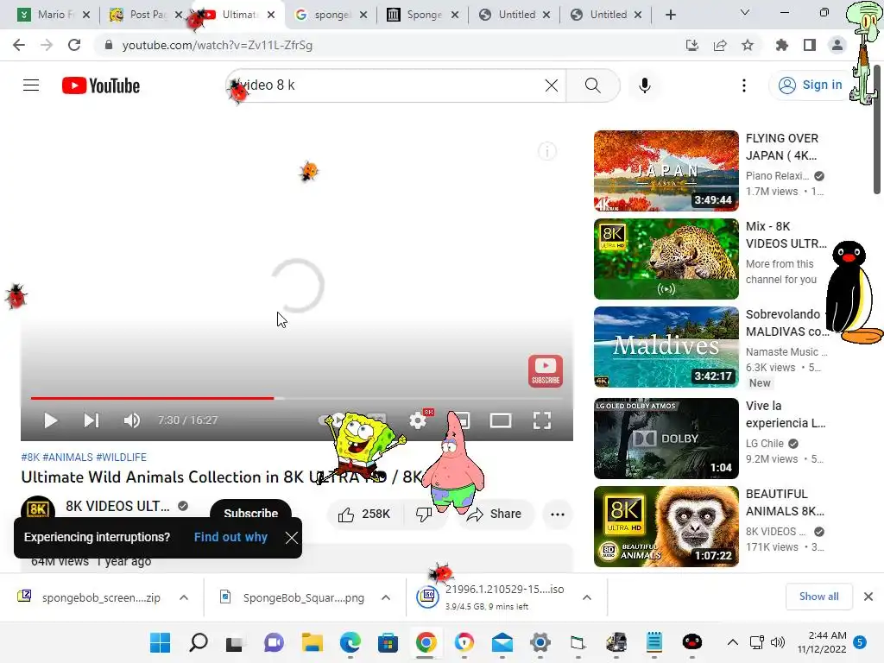
Task: Open the #ANIMALS hashtag link
Action: point(67,458)
